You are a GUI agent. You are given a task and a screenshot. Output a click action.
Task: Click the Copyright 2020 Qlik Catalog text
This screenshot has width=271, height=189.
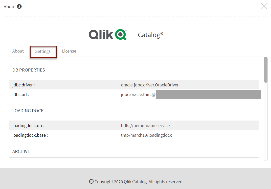138,181
